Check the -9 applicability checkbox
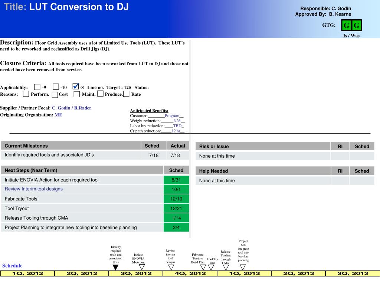This screenshot has height=285, width=380. pos(37,87)
